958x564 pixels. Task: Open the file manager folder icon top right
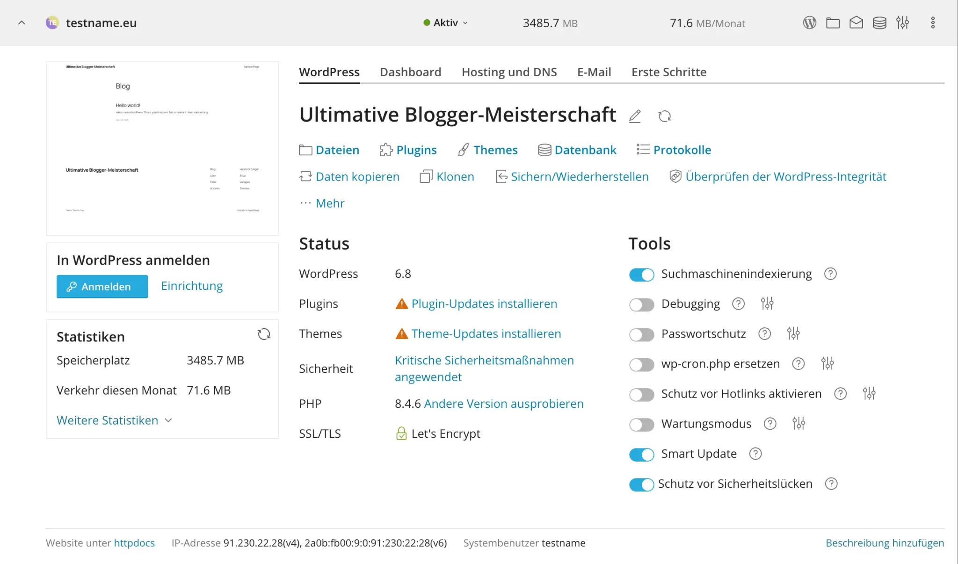point(833,22)
